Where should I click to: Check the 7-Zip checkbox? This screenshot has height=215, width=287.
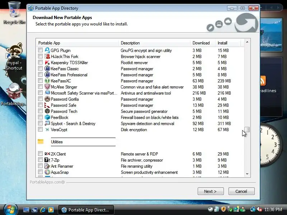40,159
